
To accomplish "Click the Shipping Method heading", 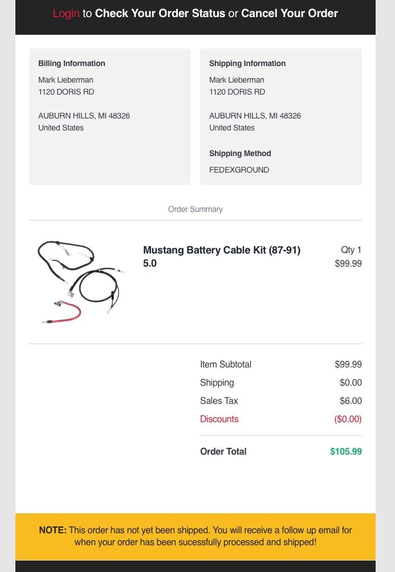I will pos(240,154).
